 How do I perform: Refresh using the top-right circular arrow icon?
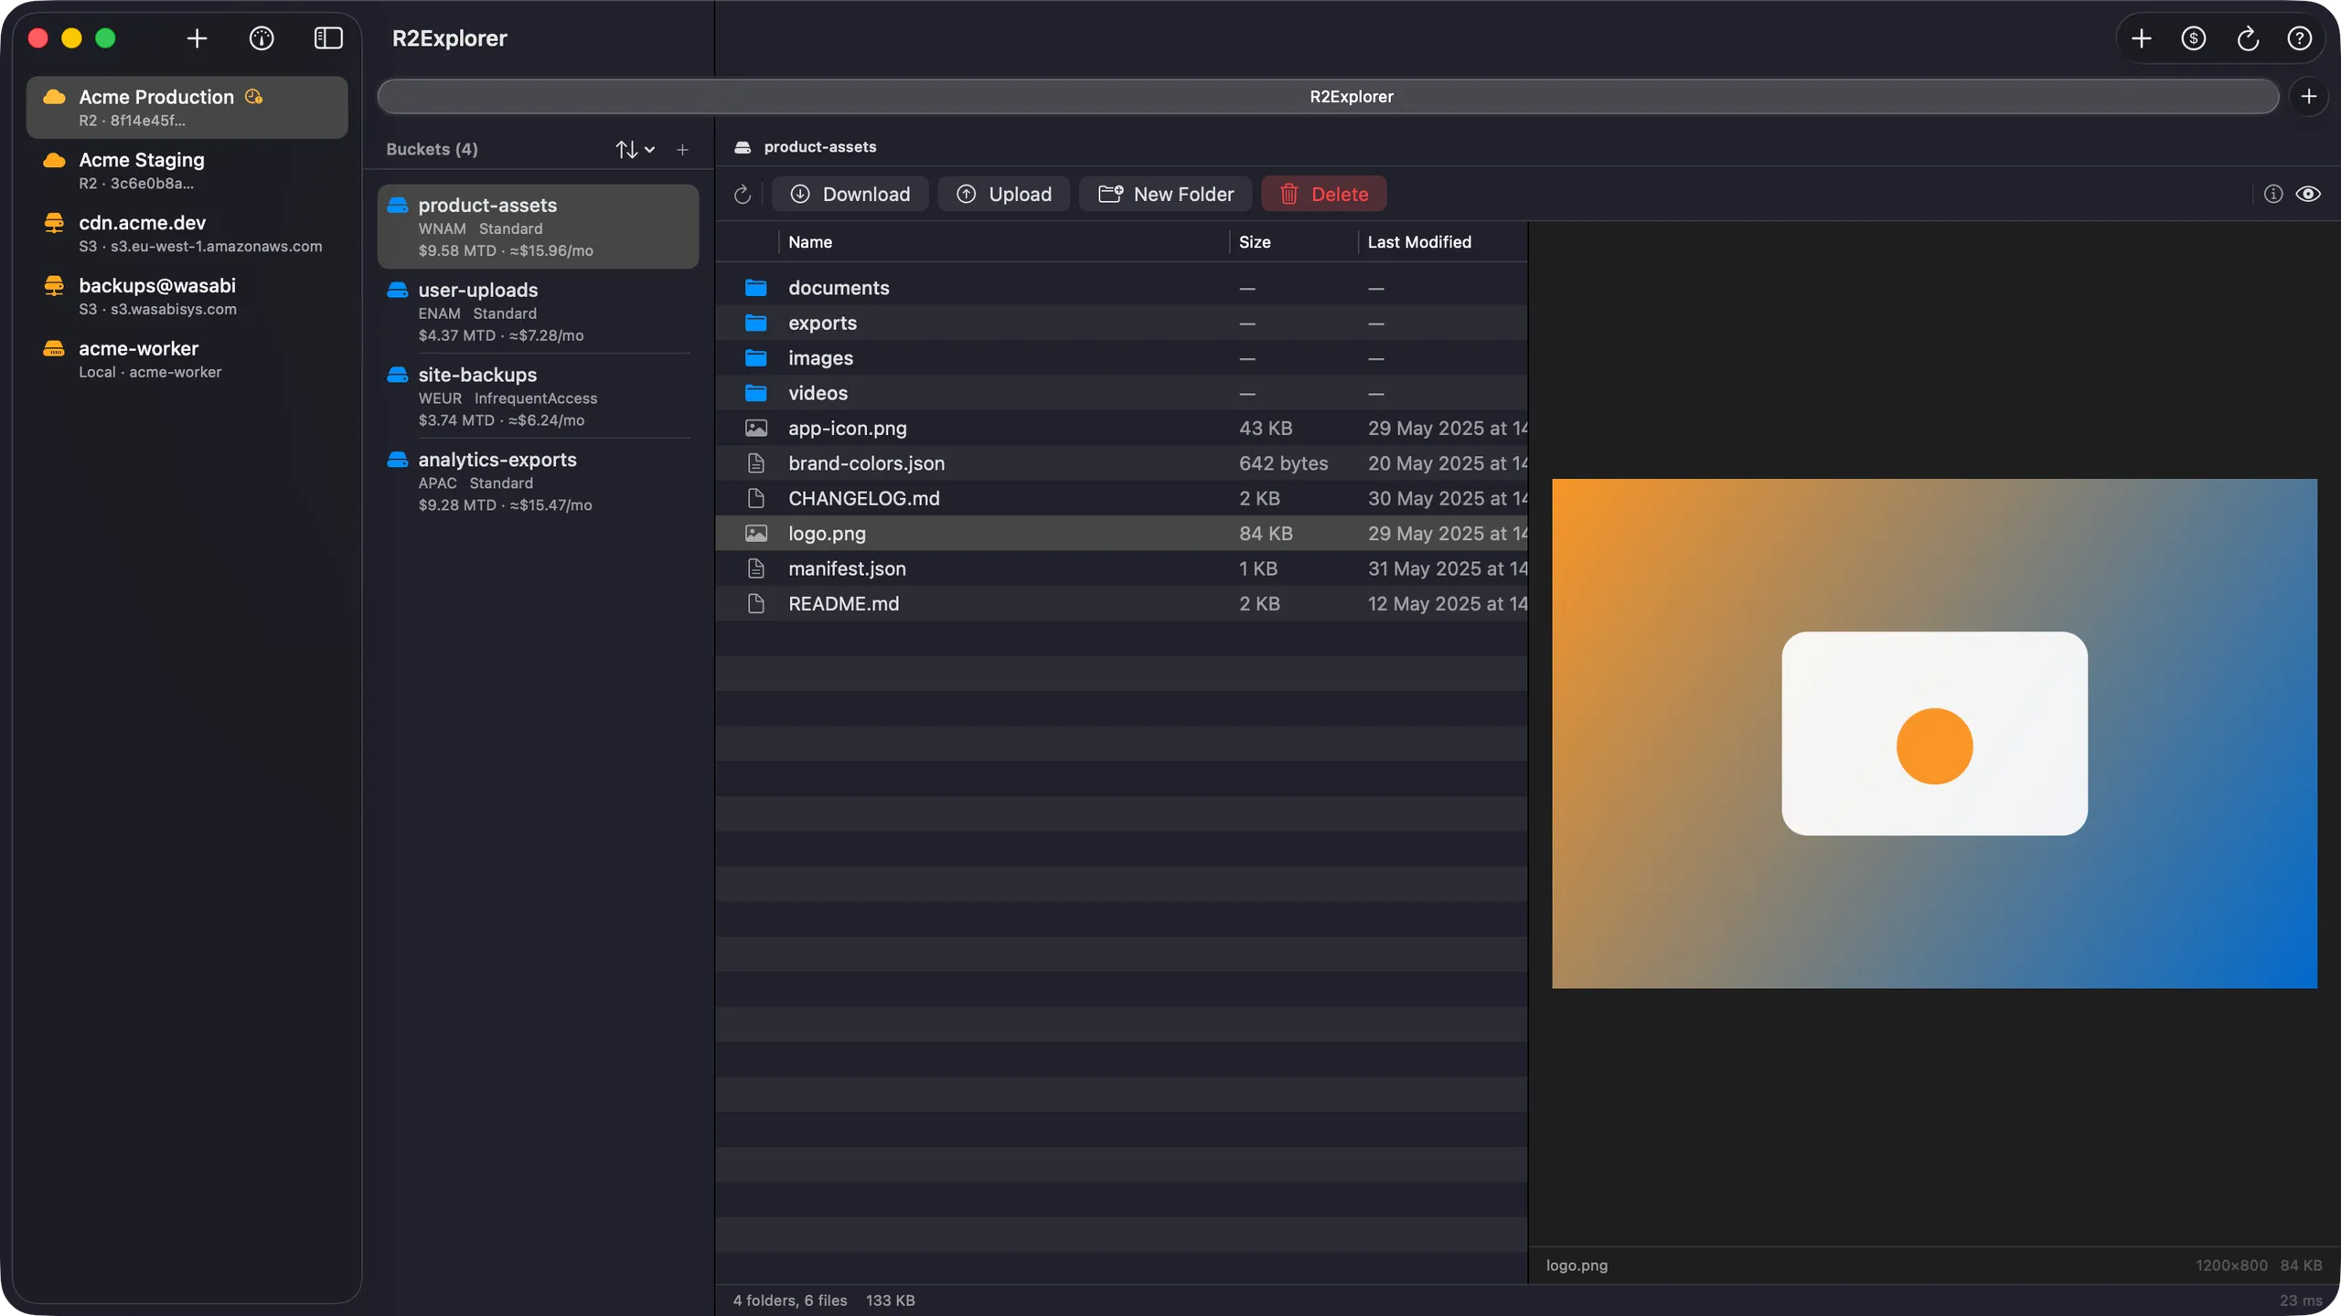2248,38
